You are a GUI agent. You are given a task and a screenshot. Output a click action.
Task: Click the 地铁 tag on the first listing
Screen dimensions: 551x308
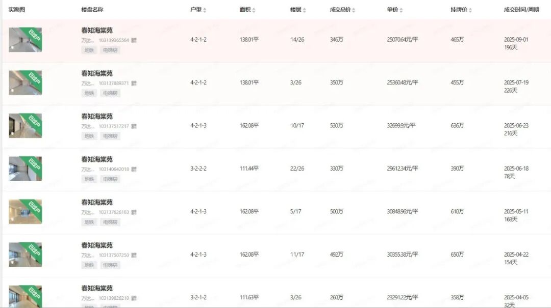click(x=89, y=50)
